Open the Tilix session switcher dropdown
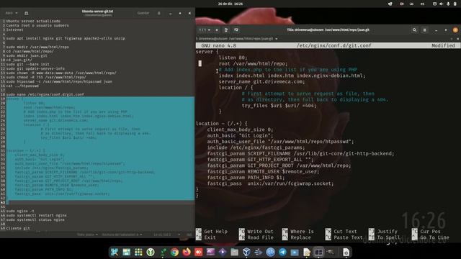 [x=205, y=30]
